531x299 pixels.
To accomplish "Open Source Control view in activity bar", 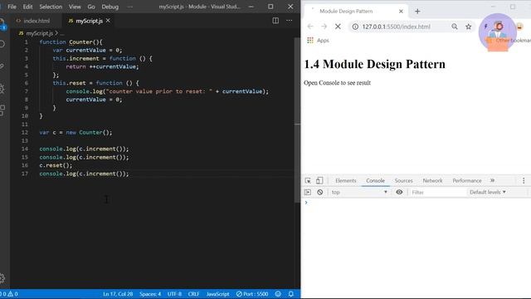I will coord(2,66).
